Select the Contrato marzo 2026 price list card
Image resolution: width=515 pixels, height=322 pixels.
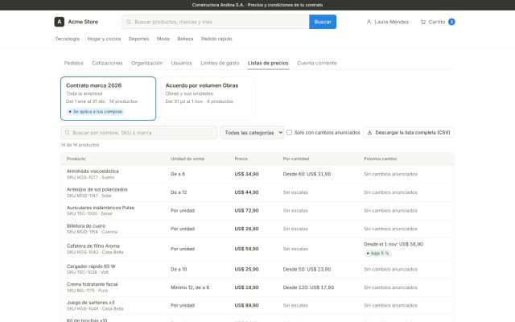click(108, 98)
